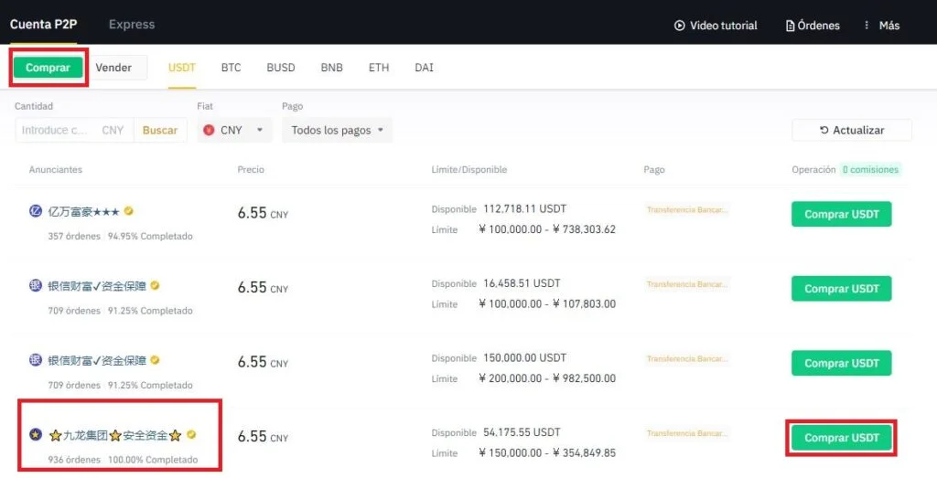Screen dimensions: 937x478
Task: Open 银信财富 advertiser with ¥982,500.00 limit
Action: pyautogui.click(x=97, y=360)
